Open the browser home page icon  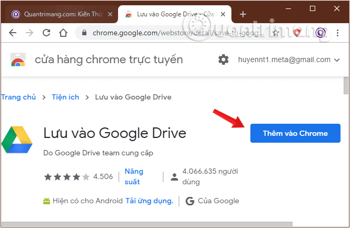click(63, 33)
